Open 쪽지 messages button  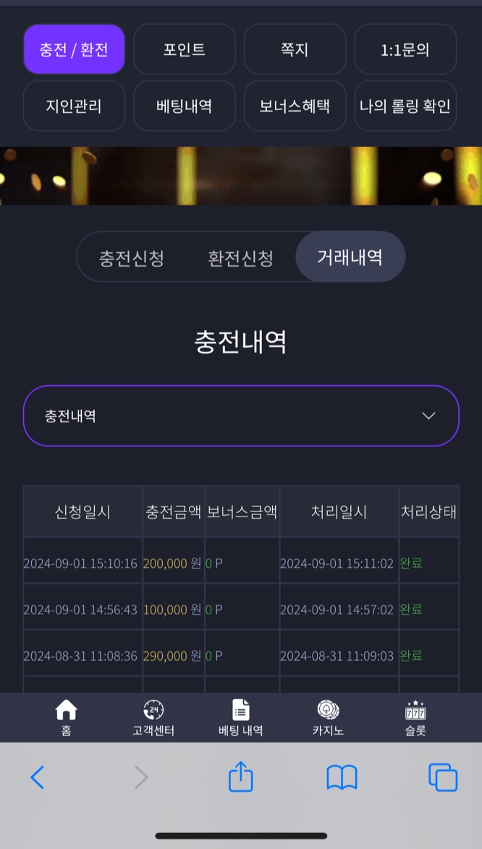(x=295, y=49)
